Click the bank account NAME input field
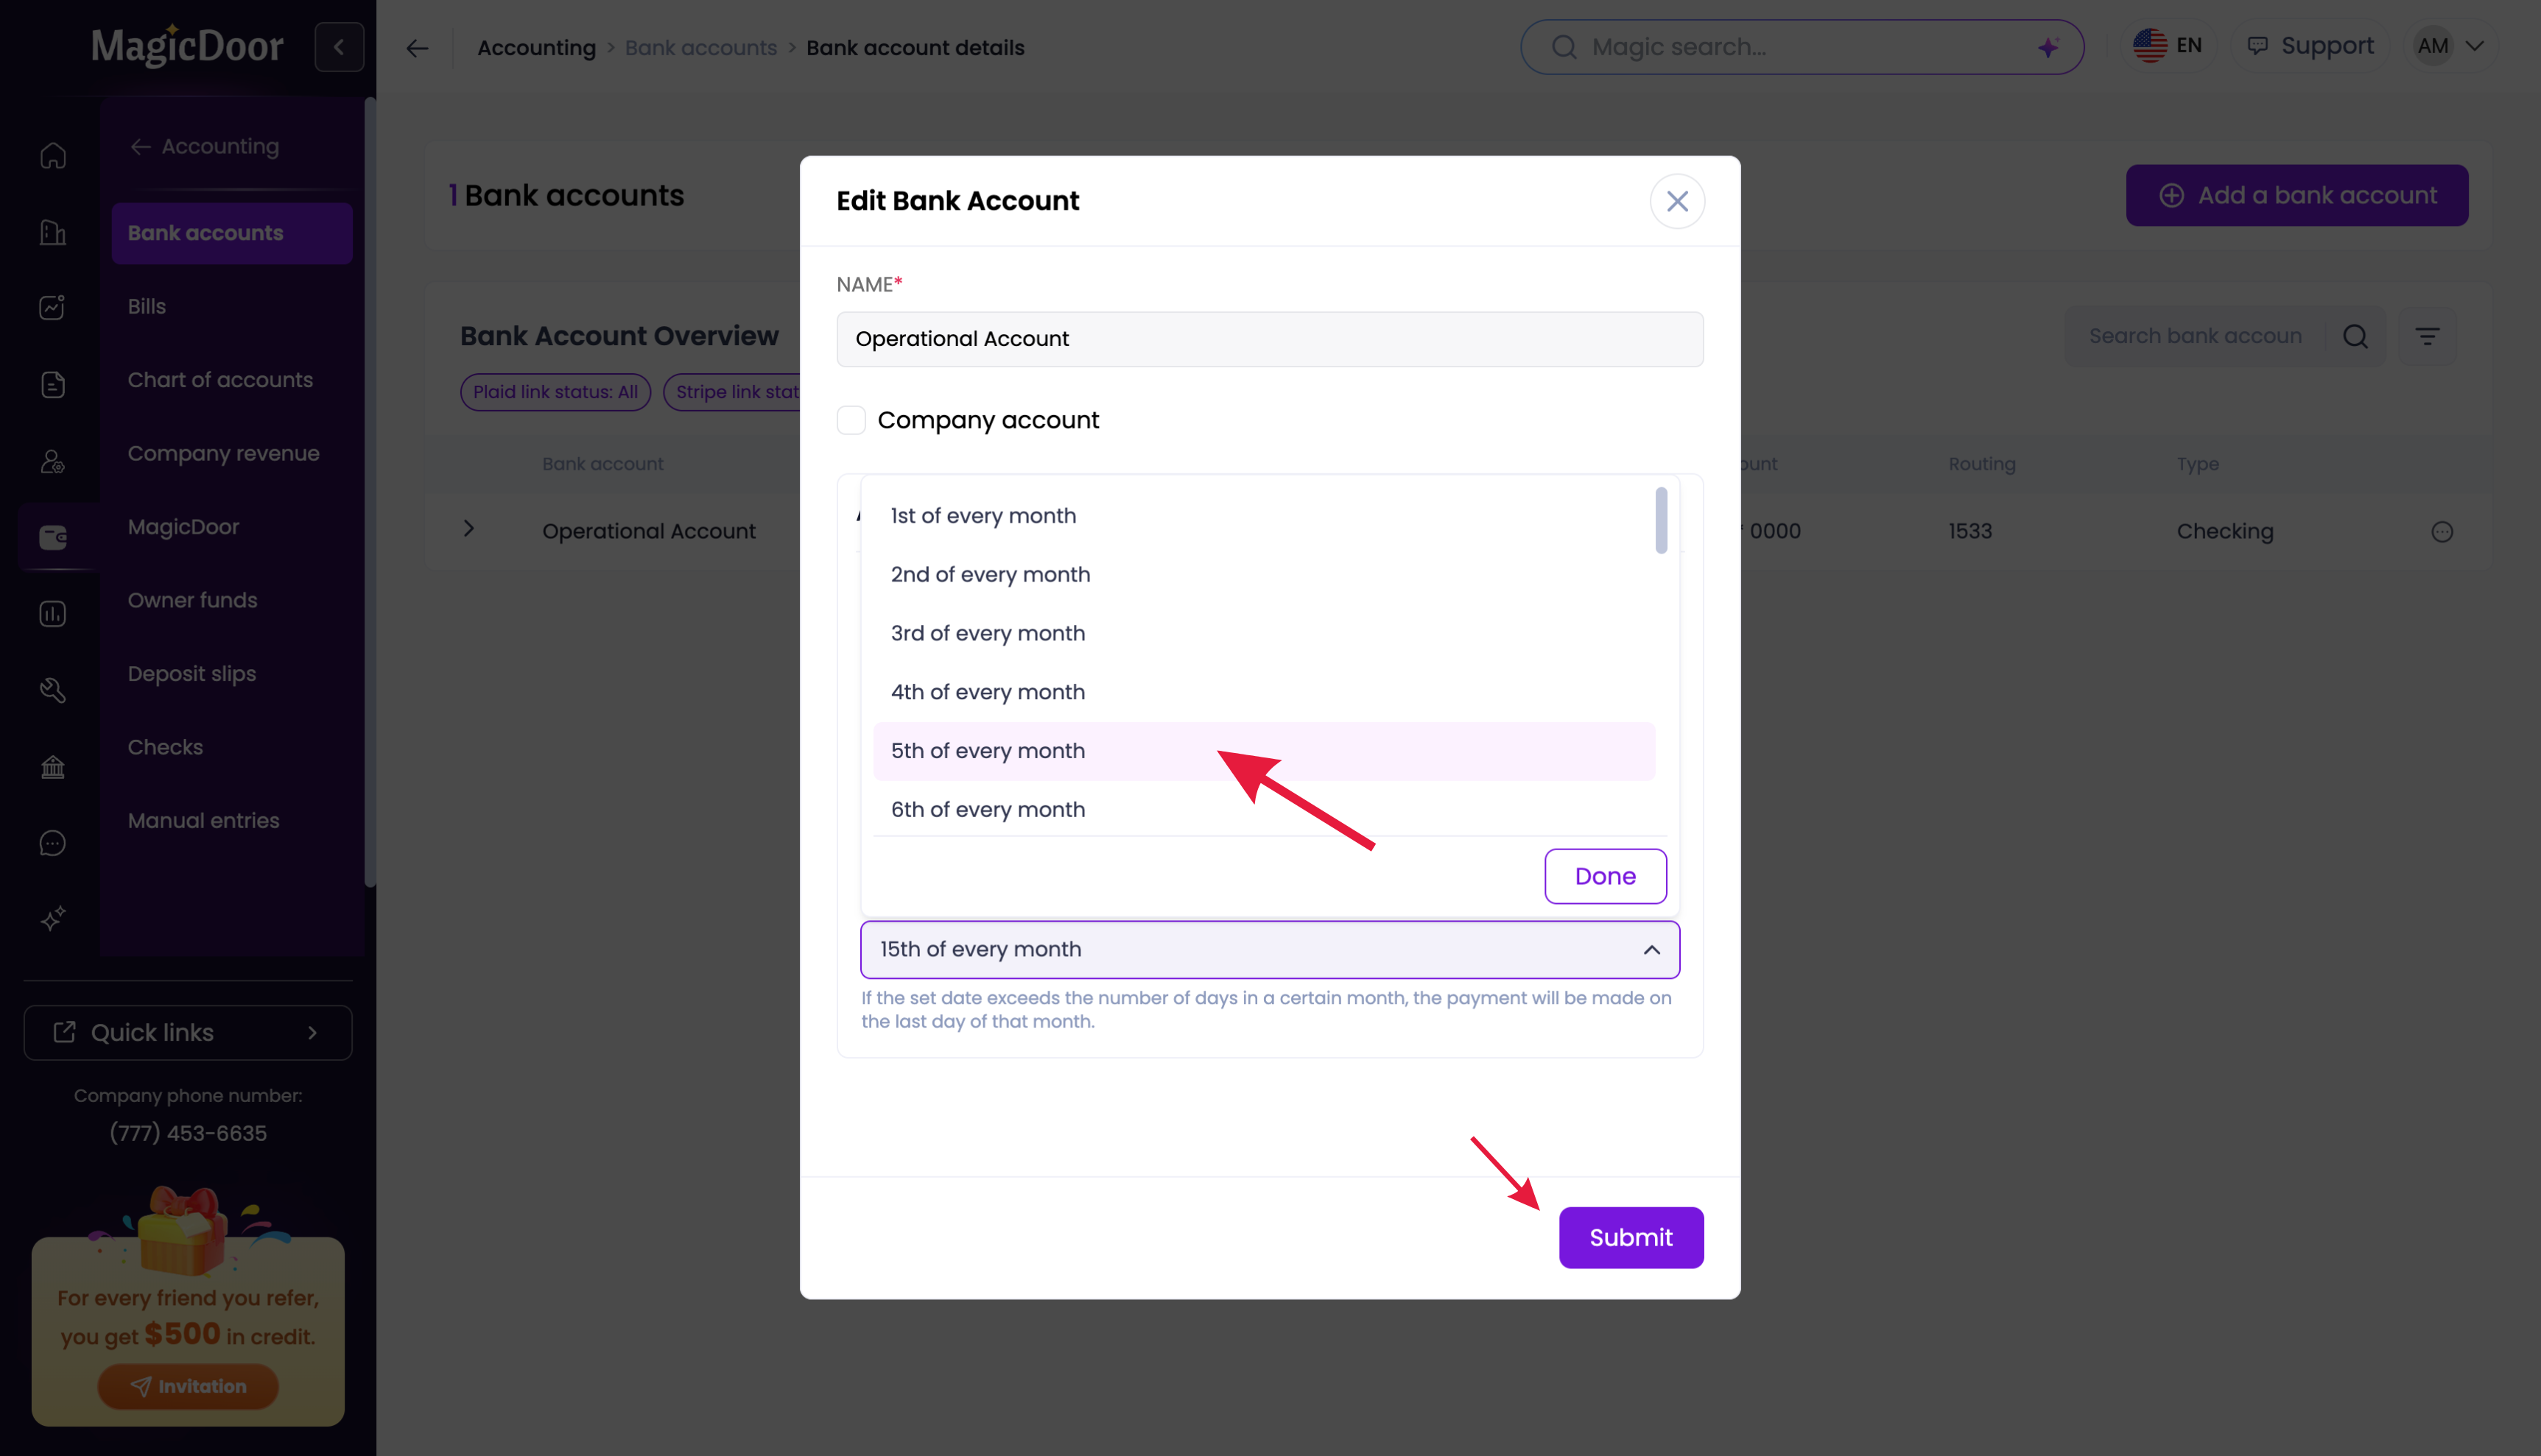Viewport: 2541px width, 1456px height. pos(1270,339)
